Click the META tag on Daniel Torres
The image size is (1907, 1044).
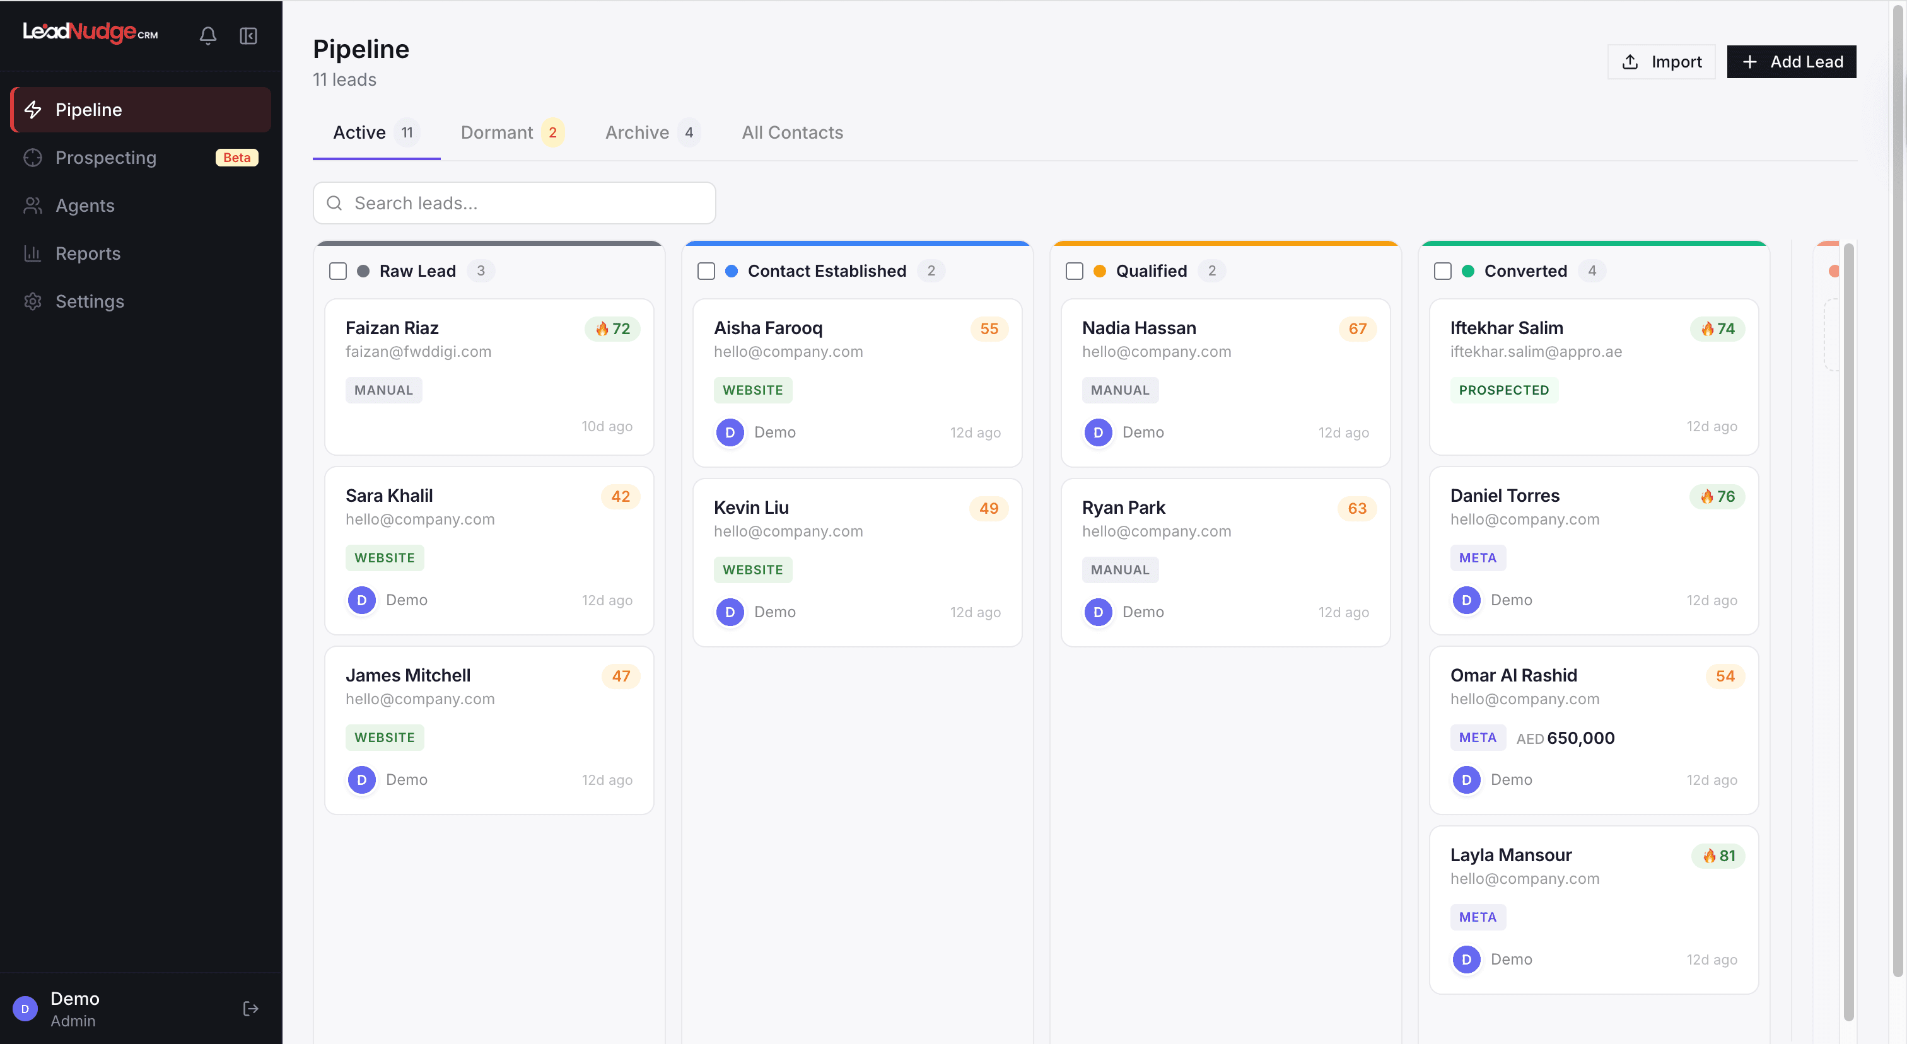coord(1478,558)
